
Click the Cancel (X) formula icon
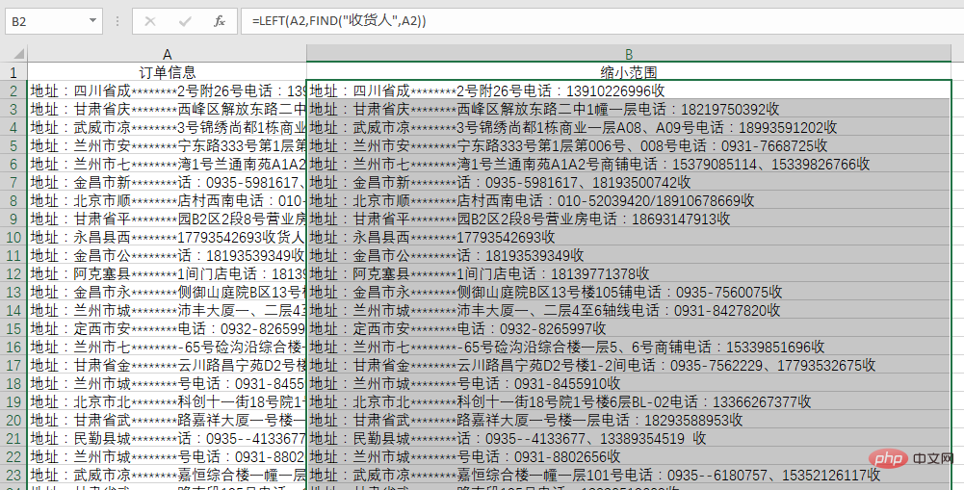150,21
